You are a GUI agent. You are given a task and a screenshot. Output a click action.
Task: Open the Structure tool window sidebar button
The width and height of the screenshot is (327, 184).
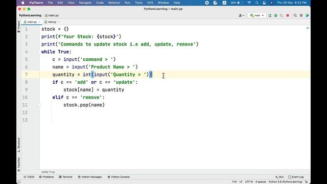19,145
